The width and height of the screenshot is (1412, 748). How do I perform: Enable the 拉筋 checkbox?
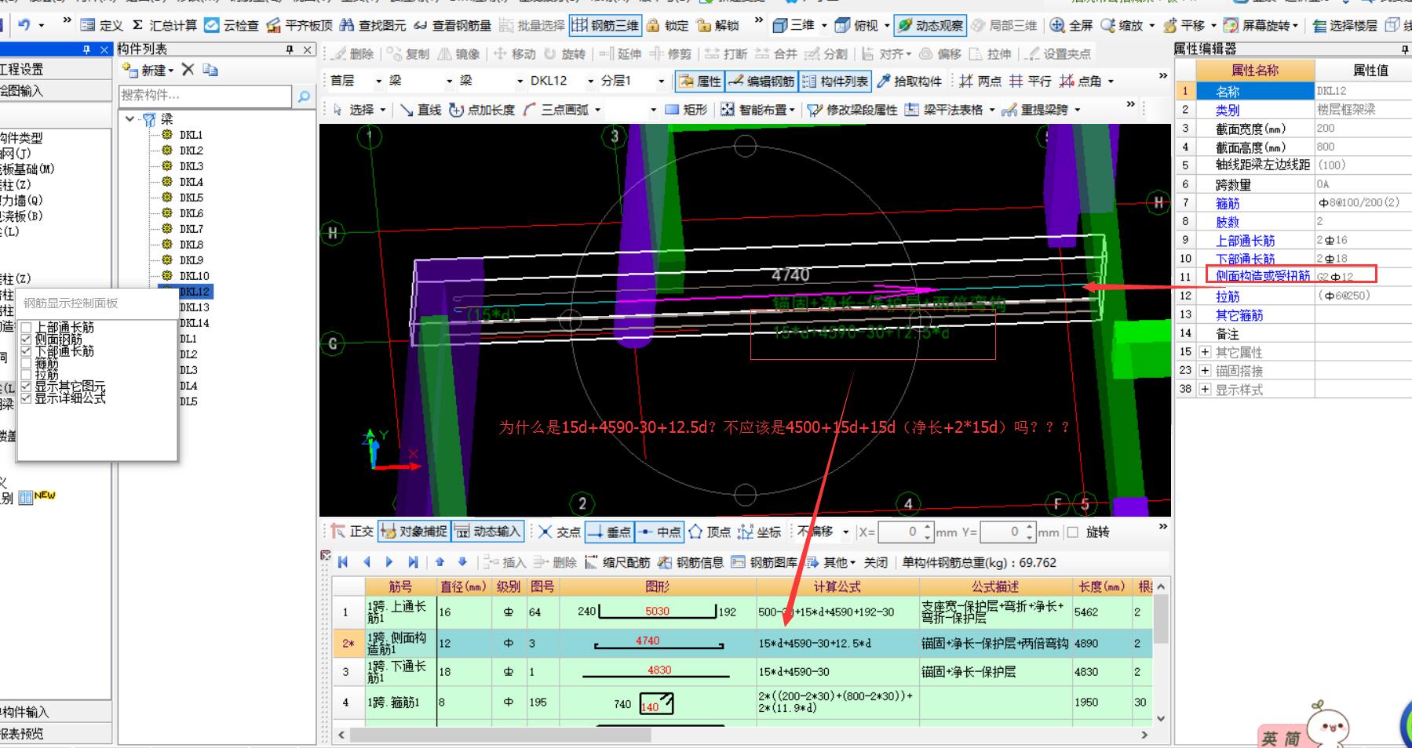[27, 375]
